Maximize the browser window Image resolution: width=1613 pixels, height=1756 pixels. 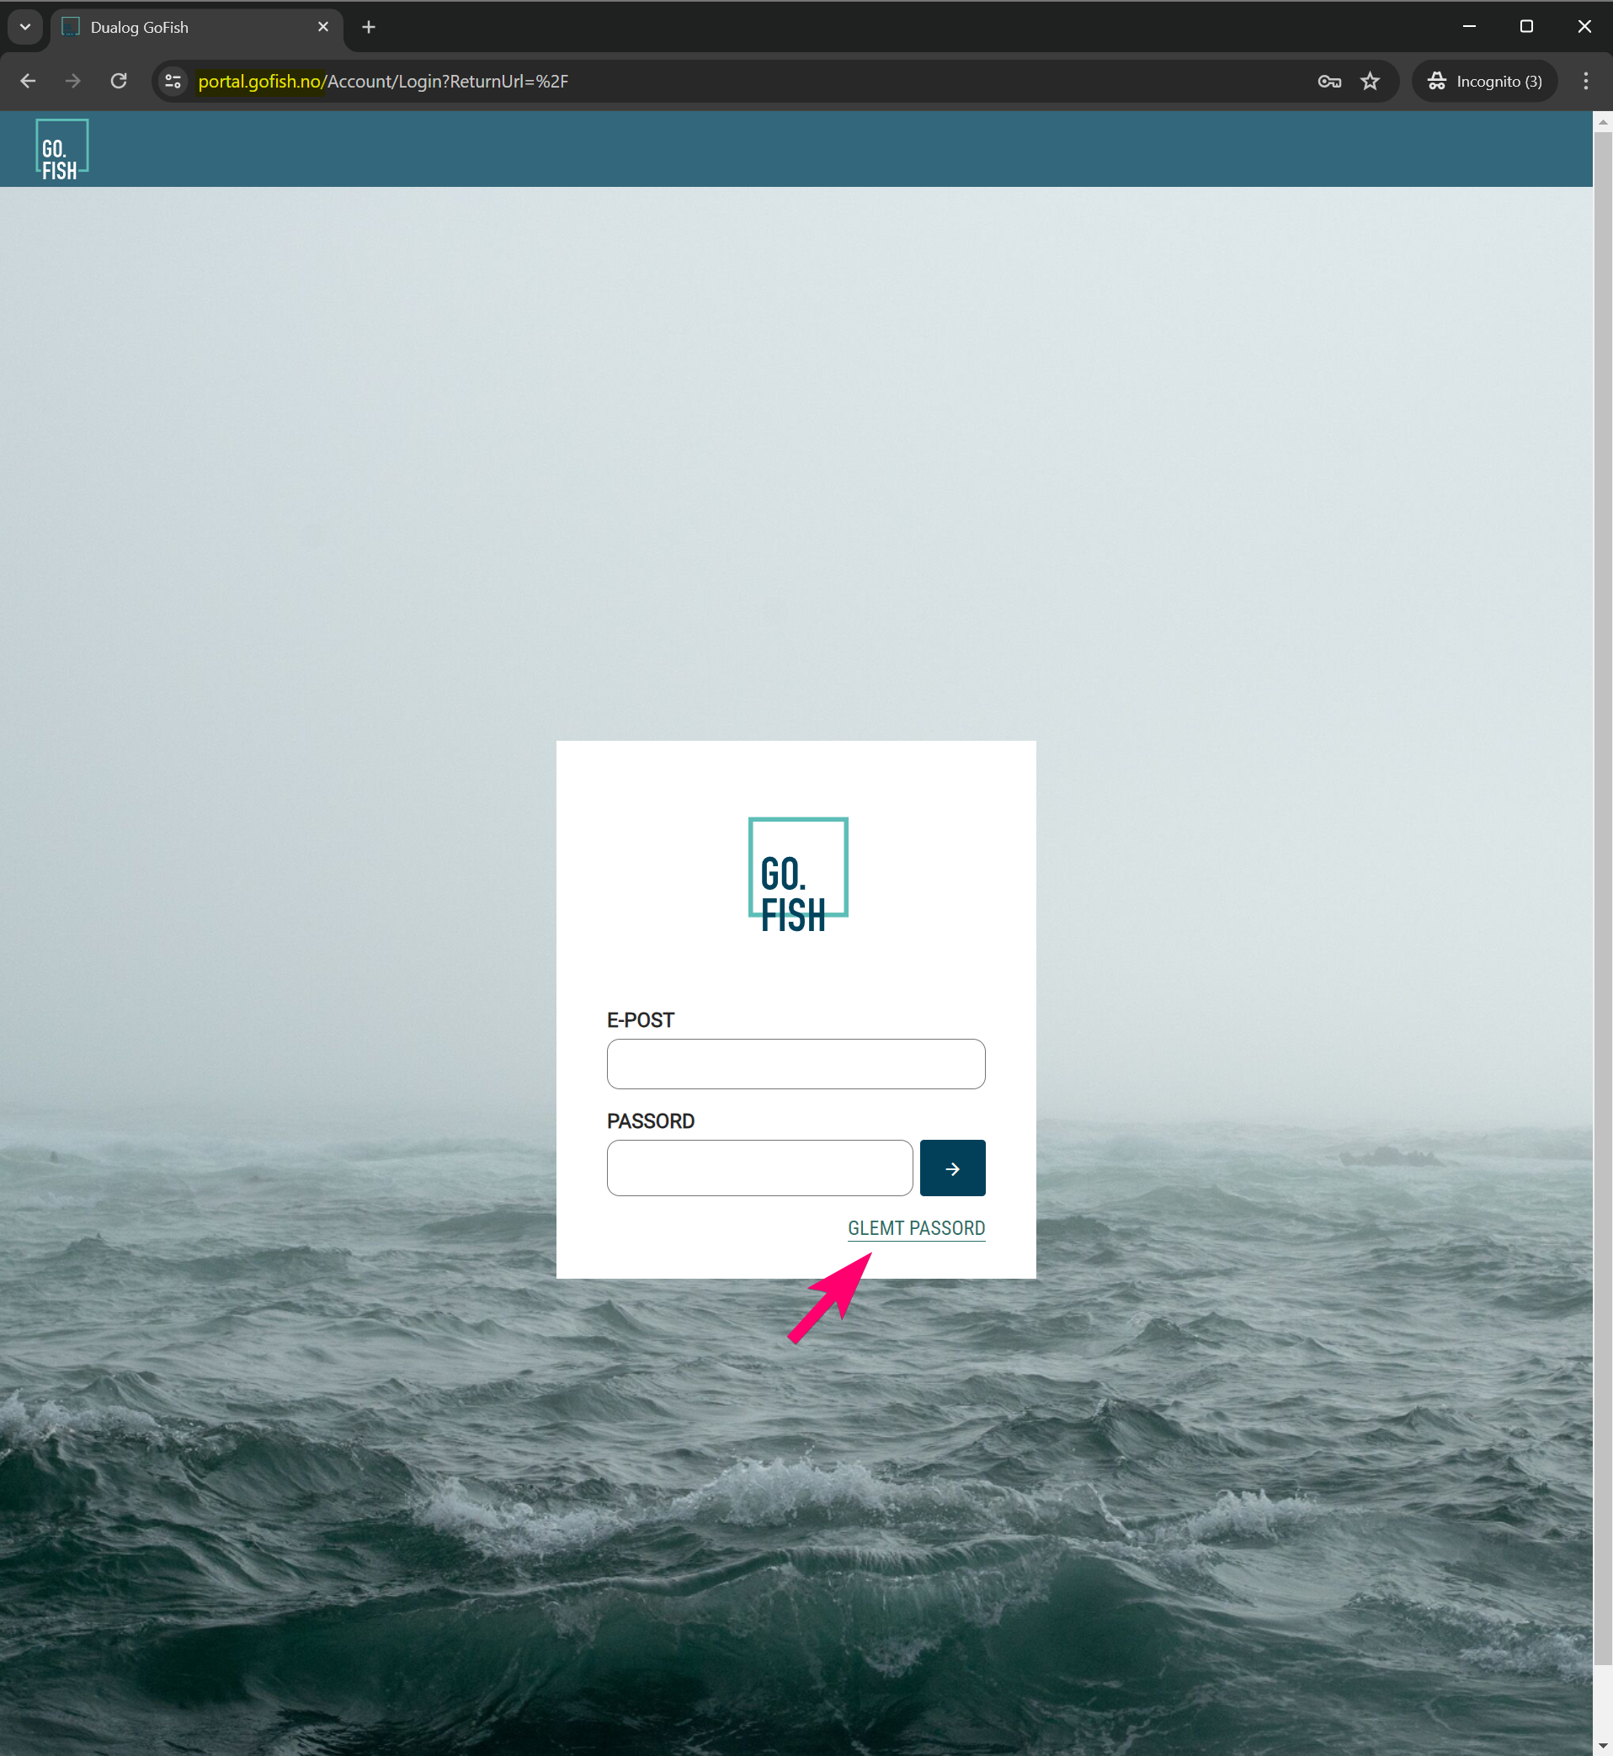click(1526, 27)
